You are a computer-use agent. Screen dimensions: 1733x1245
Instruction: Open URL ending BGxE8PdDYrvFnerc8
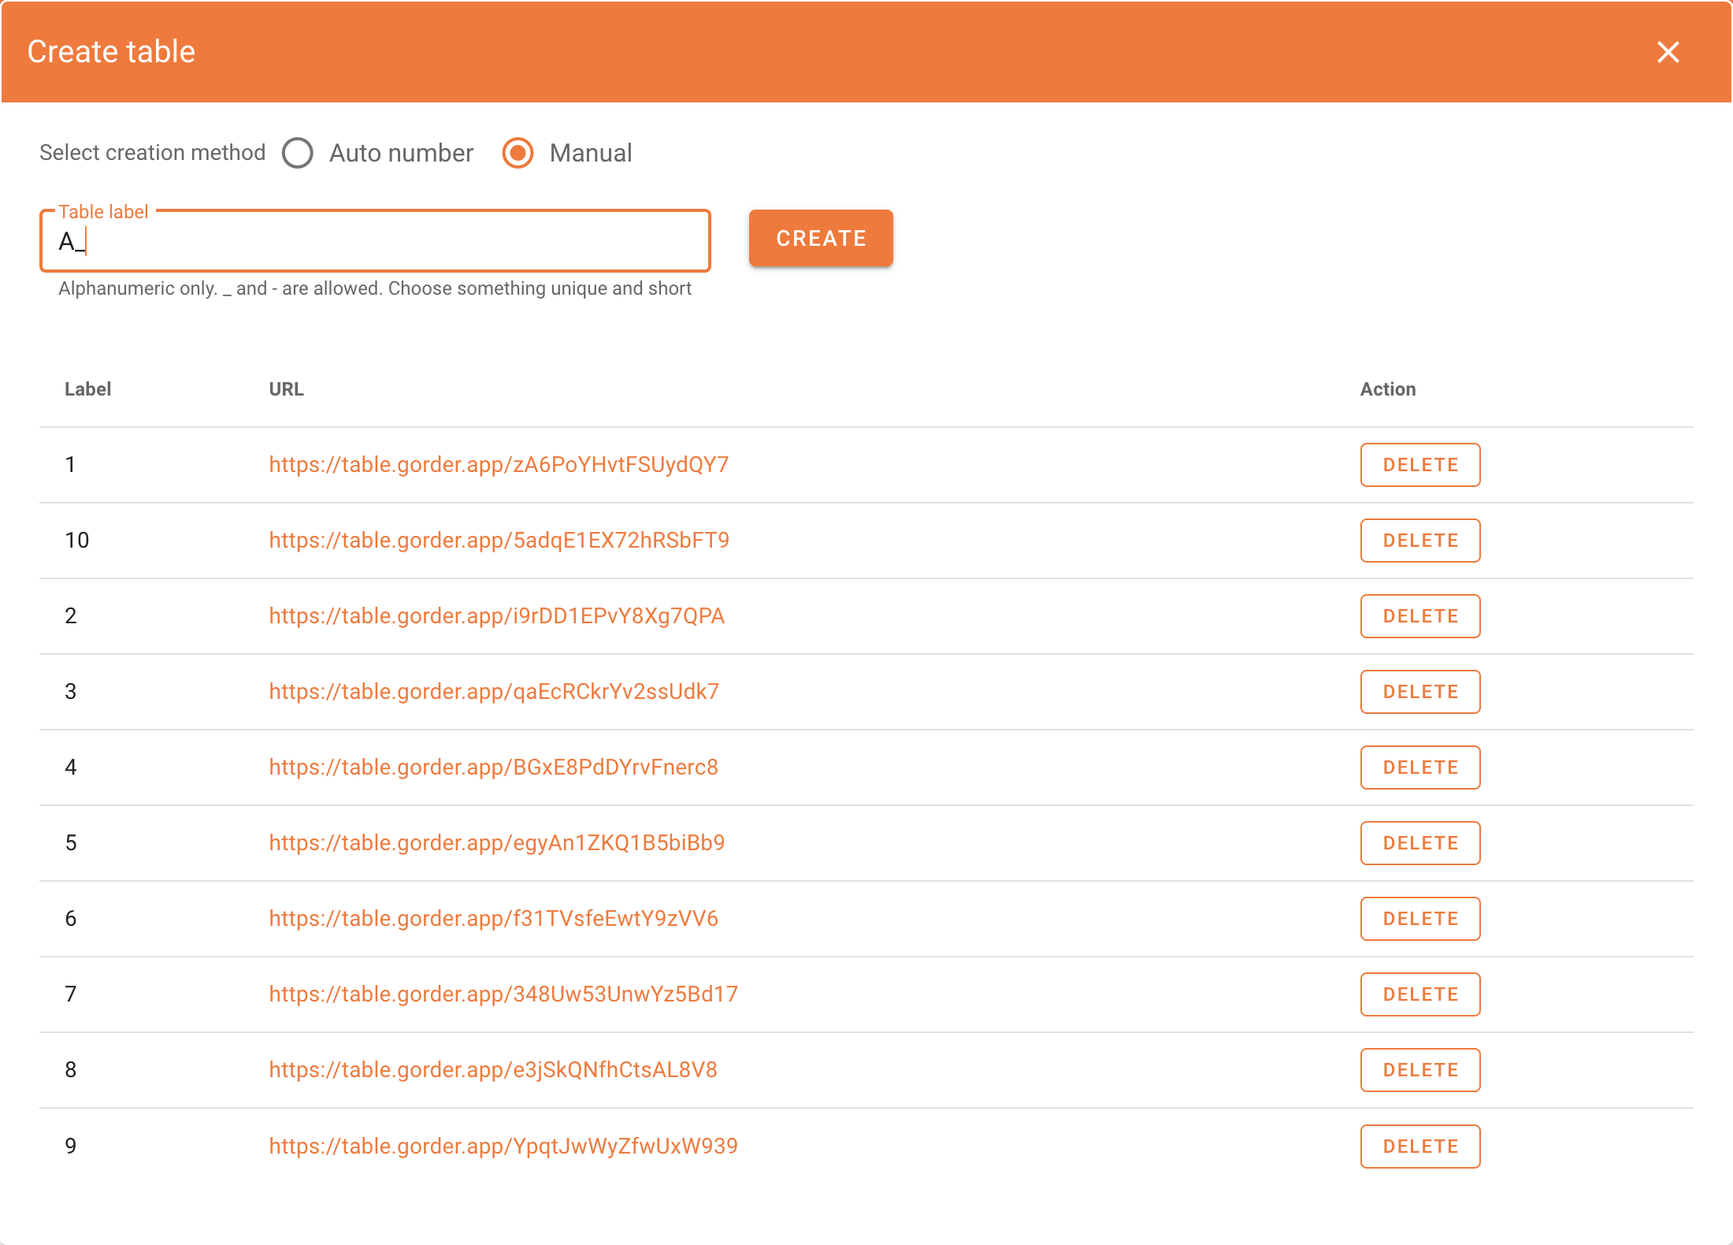click(493, 767)
